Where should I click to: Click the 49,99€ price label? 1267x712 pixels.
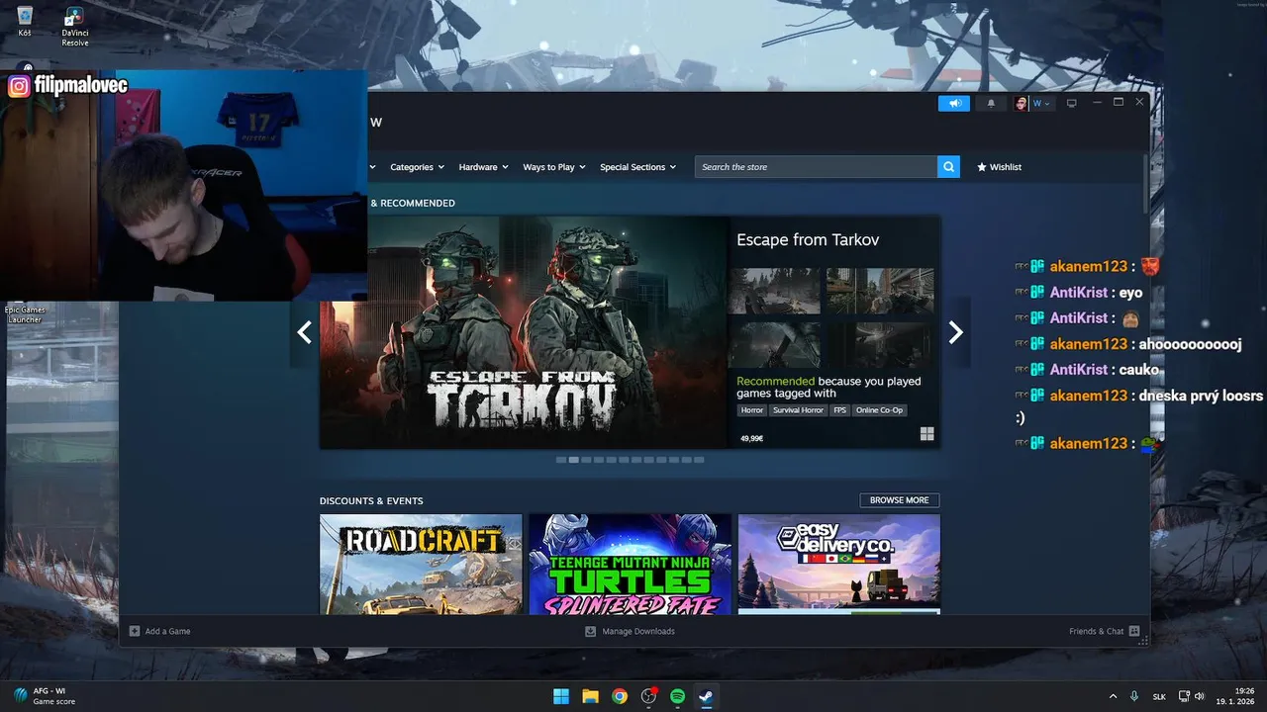tap(751, 438)
